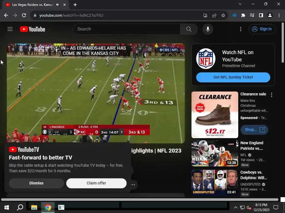
Task: Open the Windows notification center
Action: (276, 207)
